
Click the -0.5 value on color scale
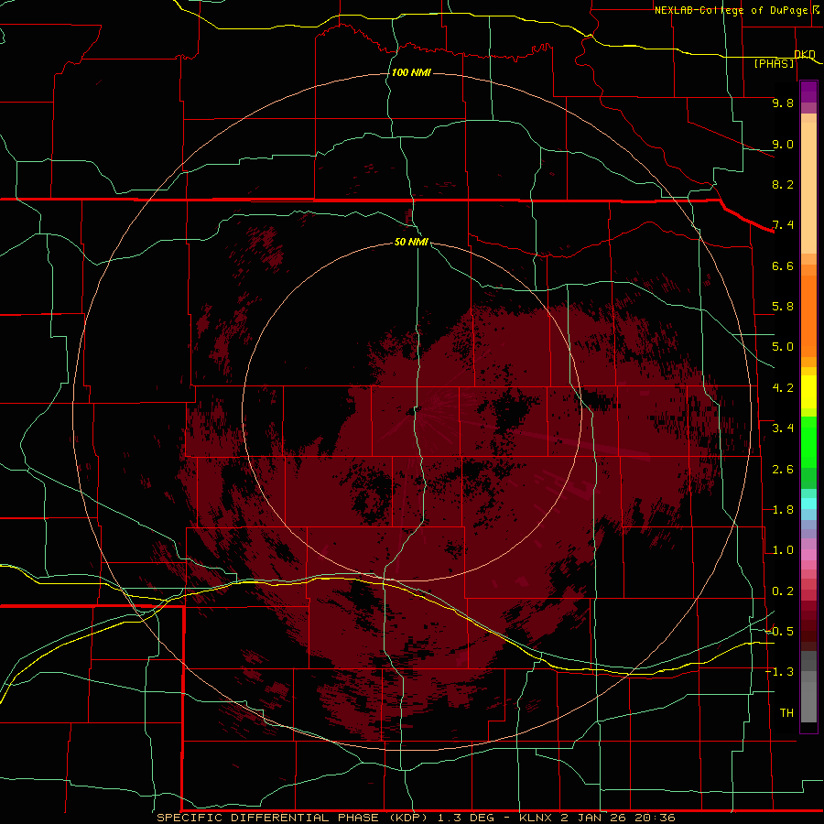(x=779, y=632)
